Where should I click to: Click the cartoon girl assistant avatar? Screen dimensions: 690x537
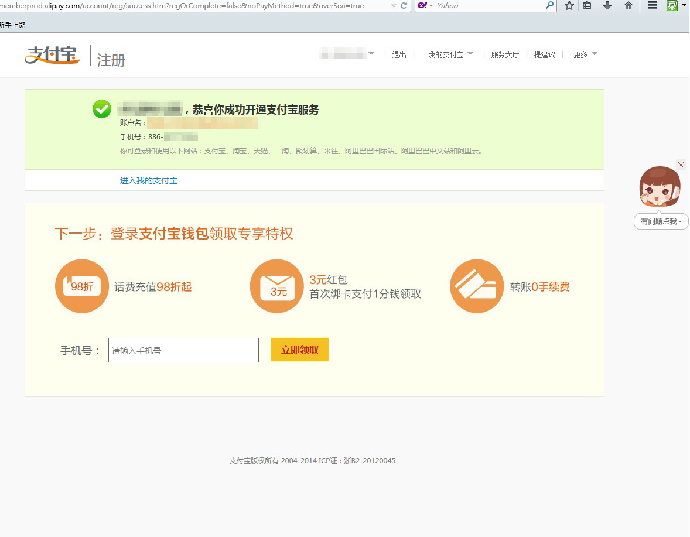tap(659, 186)
